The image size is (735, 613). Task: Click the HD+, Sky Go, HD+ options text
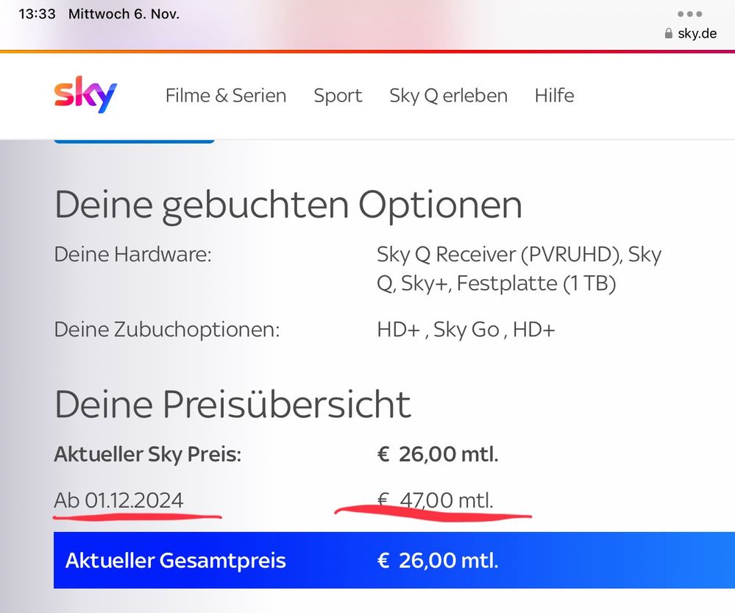pyautogui.click(x=466, y=329)
